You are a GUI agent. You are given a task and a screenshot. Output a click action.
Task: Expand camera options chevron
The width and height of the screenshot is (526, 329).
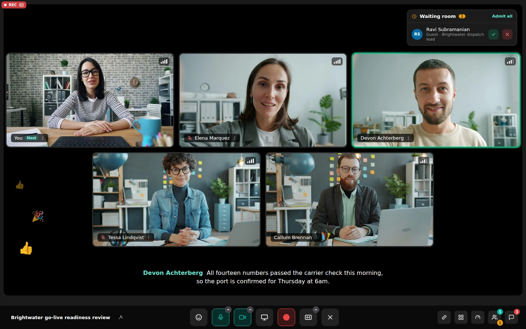click(x=250, y=310)
